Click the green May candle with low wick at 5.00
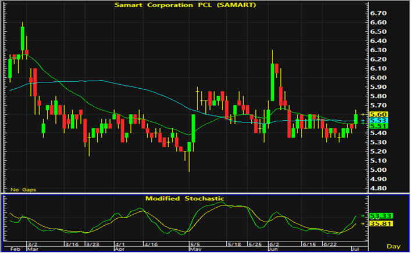 (190, 147)
